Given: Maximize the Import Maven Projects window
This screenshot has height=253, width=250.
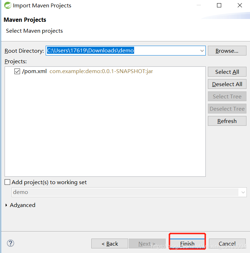Looking at the screenshot, I should [x=219, y=5].
